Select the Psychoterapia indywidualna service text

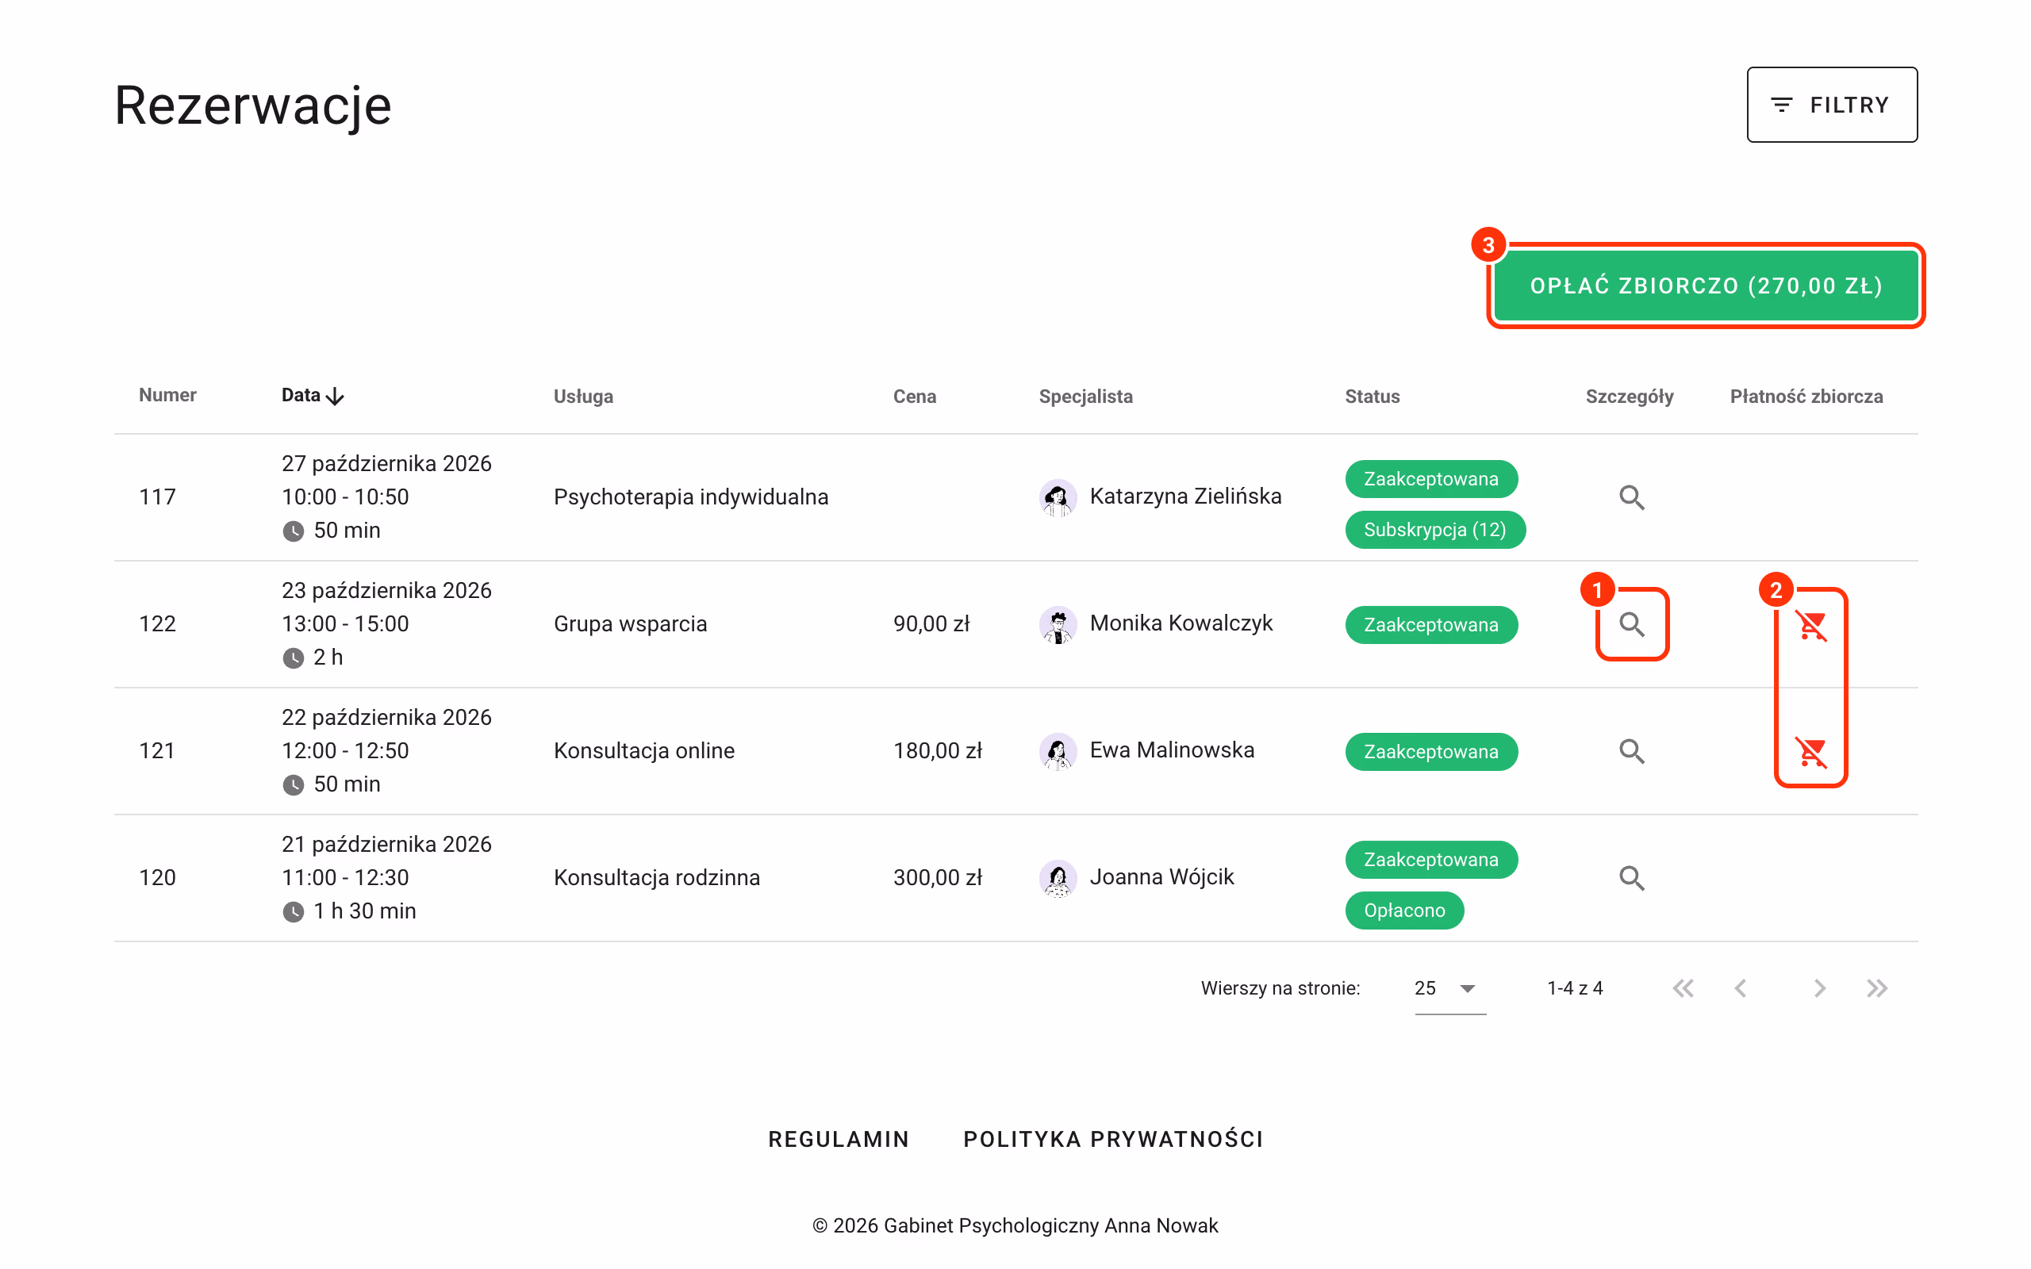click(x=691, y=496)
